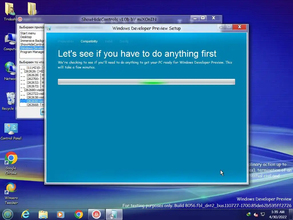Select control row 262628
The width and height of the screenshot is (293, 220).
(x=32, y=75)
